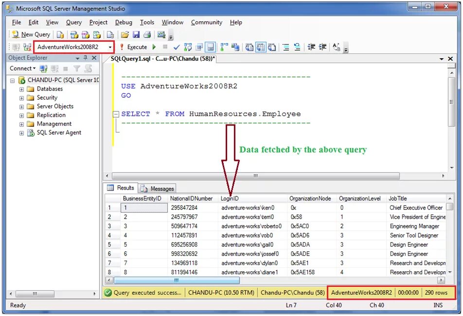Image resolution: width=463 pixels, height=316 pixels.
Task: Open the Debug menu
Action: point(124,22)
